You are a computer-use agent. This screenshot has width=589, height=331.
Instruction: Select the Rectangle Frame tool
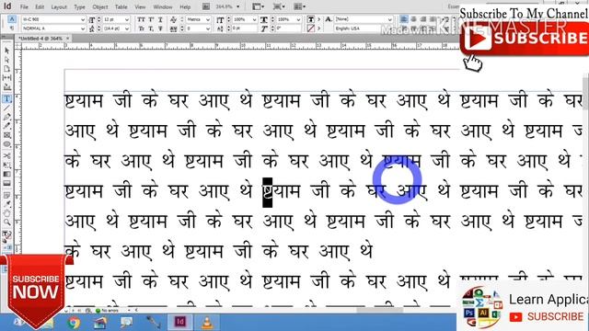6,135
